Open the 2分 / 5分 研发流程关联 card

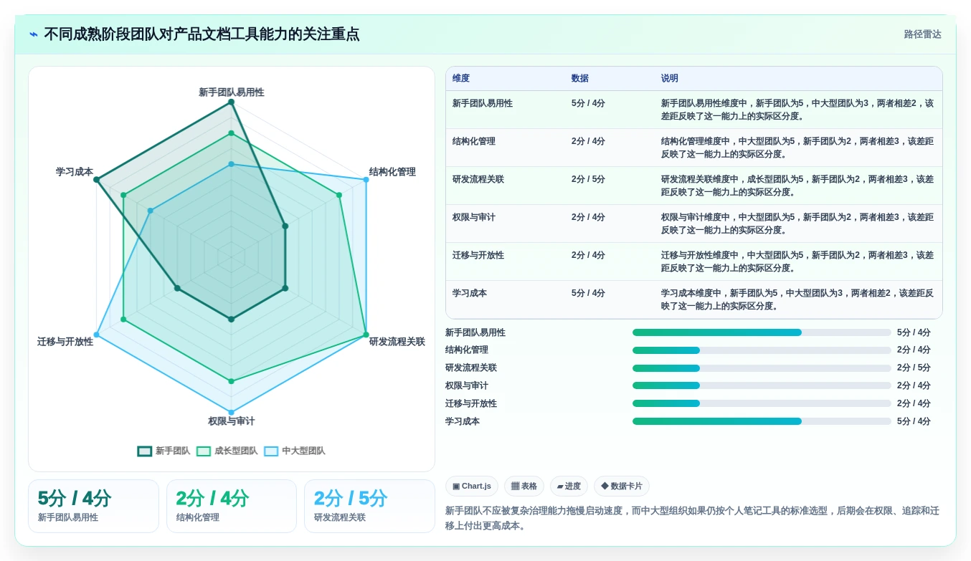click(369, 506)
